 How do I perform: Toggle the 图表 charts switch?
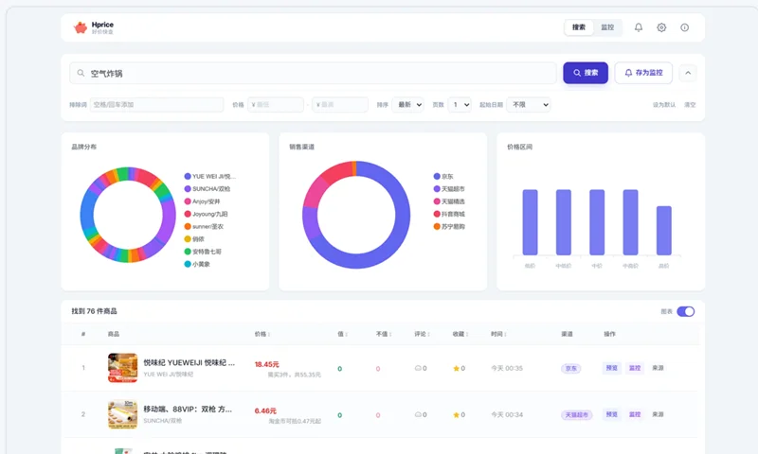click(x=685, y=311)
